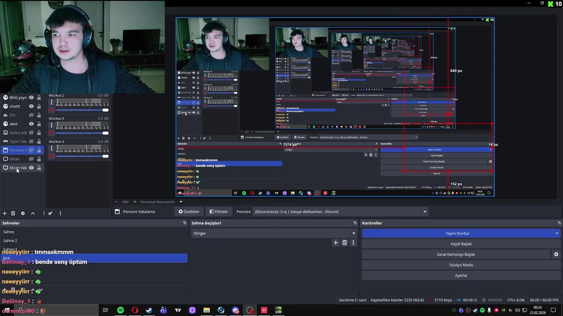Screen dimensions: 563x316
Task: Open virtual camera settings via the gear icon
Action: 556,254
